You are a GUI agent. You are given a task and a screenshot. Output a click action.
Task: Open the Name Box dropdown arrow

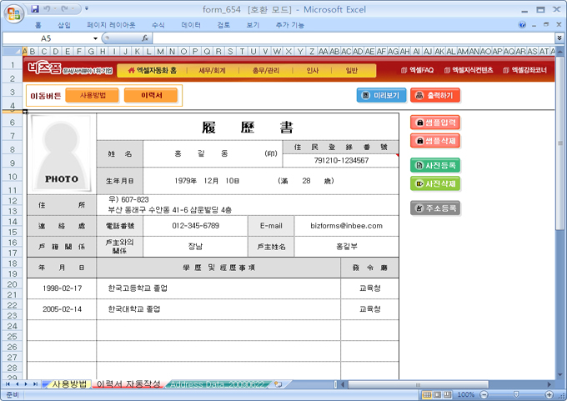click(96, 38)
